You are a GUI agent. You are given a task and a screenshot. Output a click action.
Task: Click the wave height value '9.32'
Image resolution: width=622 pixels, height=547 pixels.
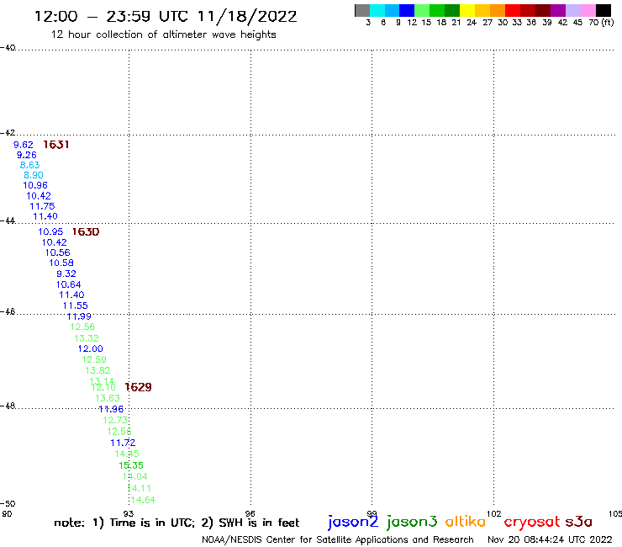tap(66, 273)
